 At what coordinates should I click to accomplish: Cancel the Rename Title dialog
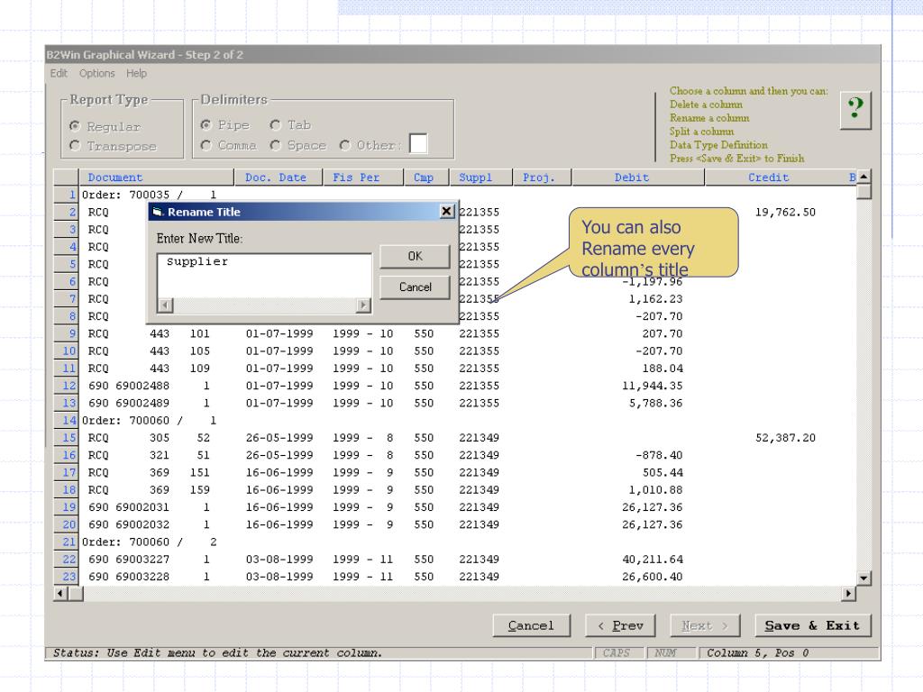(x=415, y=287)
